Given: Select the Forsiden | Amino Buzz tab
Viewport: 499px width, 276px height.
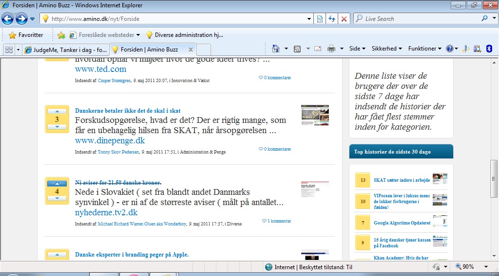Looking at the screenshot, I should [149, 50].
